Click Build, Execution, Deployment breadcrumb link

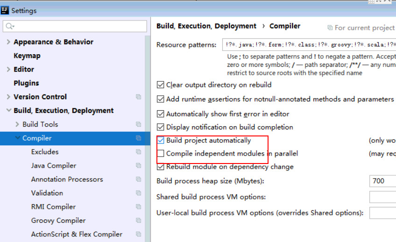click(206, 26)
